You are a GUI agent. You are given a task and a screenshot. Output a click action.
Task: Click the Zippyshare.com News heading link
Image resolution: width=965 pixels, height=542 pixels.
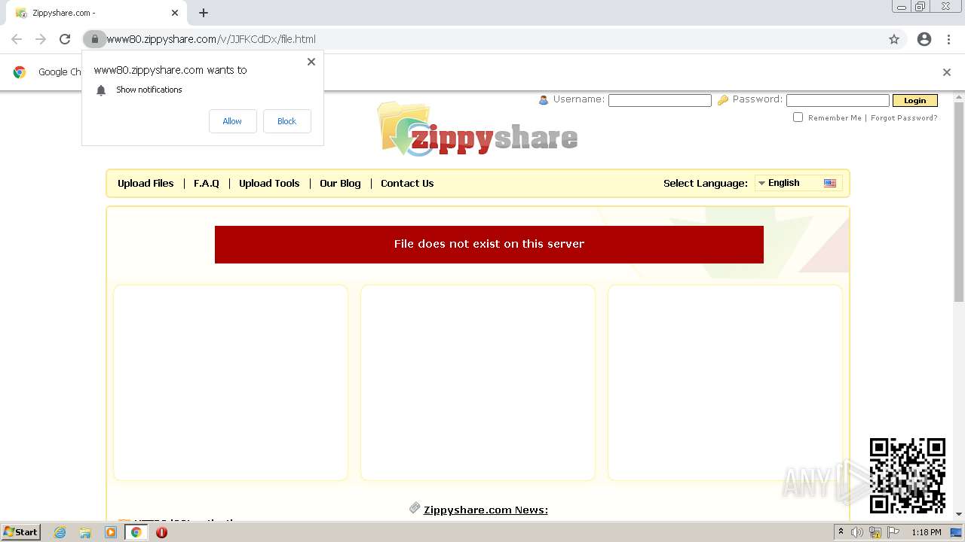pos(486,510)
